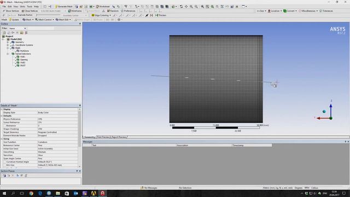This screenshot has width=350, height=197.
Task: Click the Show Mesh black arrow icon
Action: pyautogui.click(x=147, y=15)
